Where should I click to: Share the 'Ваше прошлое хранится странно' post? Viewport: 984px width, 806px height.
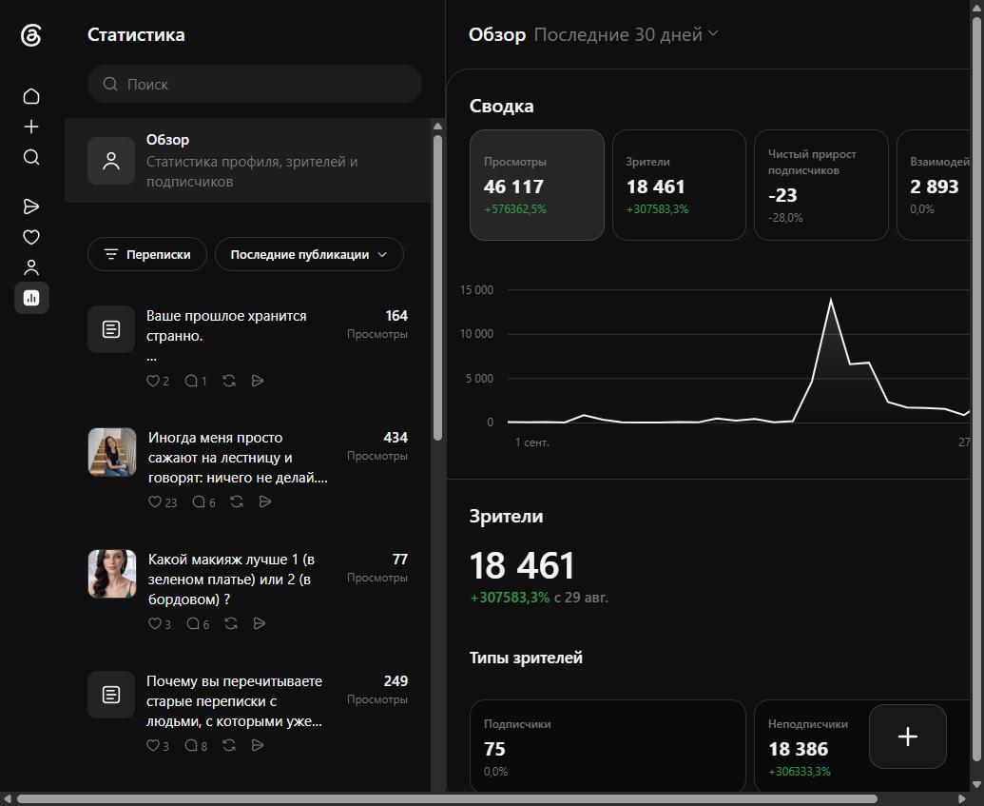258,381
